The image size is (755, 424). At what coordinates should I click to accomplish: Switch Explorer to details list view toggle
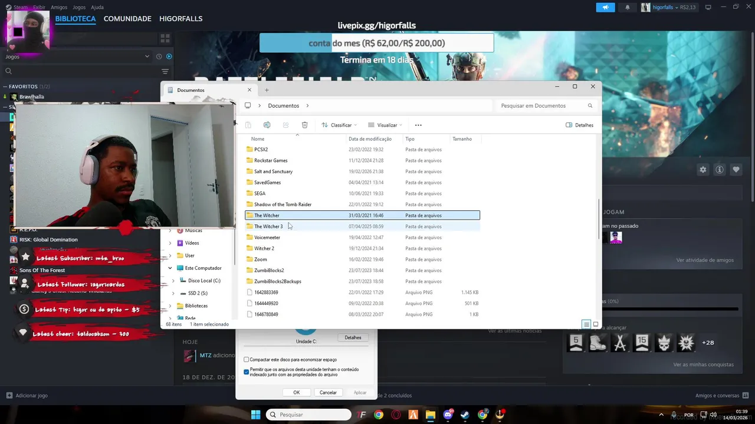[586, 324]
